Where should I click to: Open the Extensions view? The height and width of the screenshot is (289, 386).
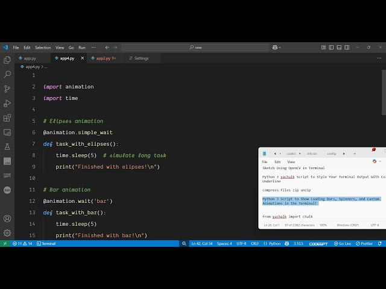click(x=7, y=118)
